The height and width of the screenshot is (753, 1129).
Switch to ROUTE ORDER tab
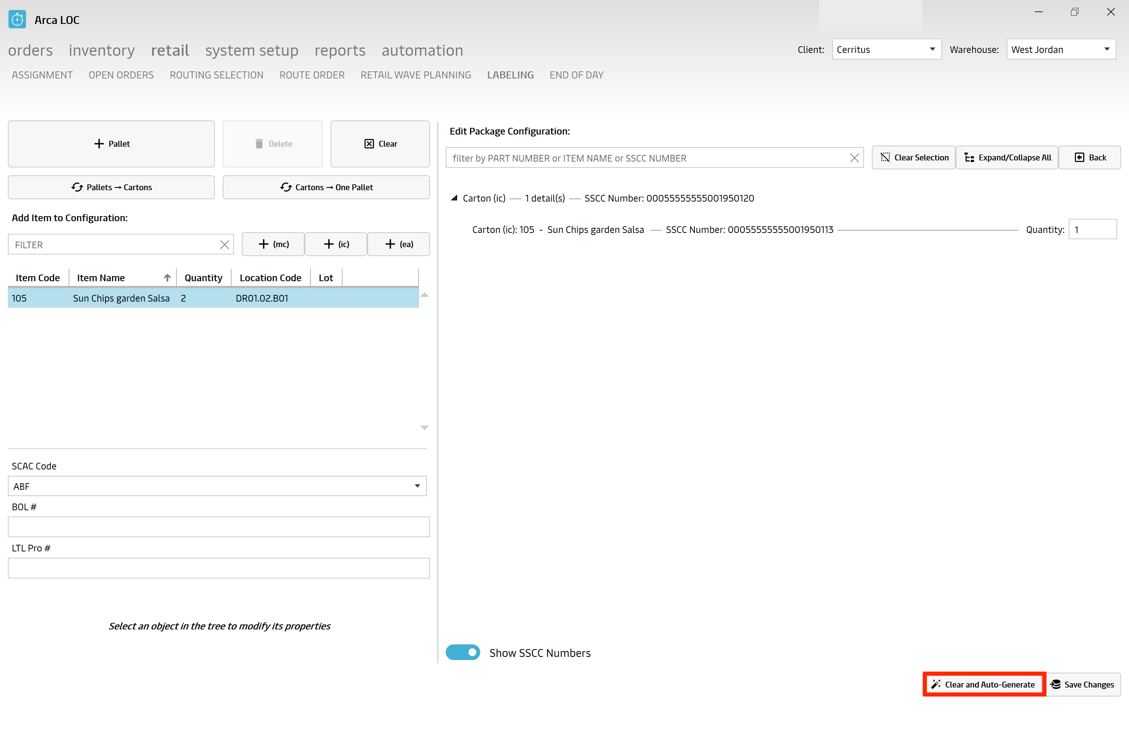pos(312,75)
